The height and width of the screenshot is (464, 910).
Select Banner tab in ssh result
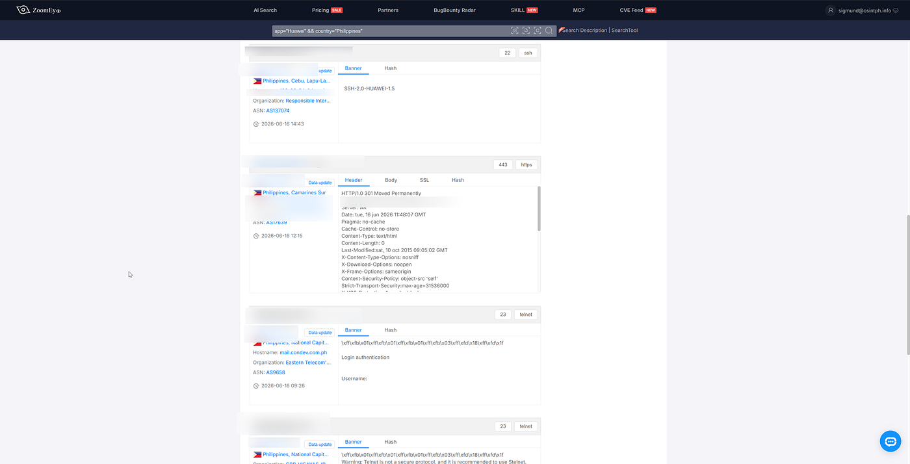(x=353, y=68)
